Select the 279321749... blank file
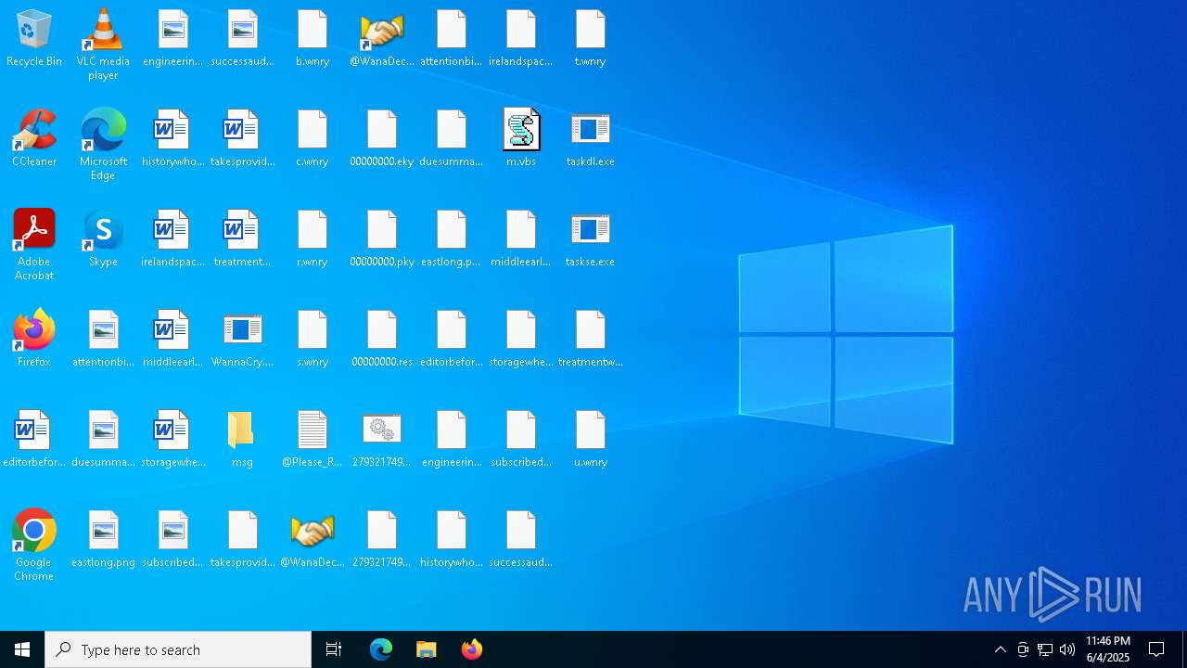 pos(382,540)
